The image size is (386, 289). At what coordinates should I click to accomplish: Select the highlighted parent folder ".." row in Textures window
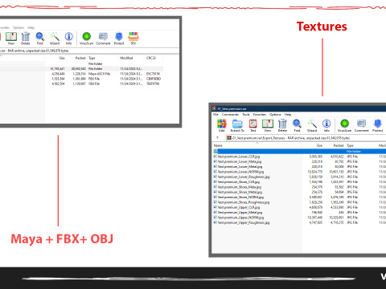click(x=299, y=152)
